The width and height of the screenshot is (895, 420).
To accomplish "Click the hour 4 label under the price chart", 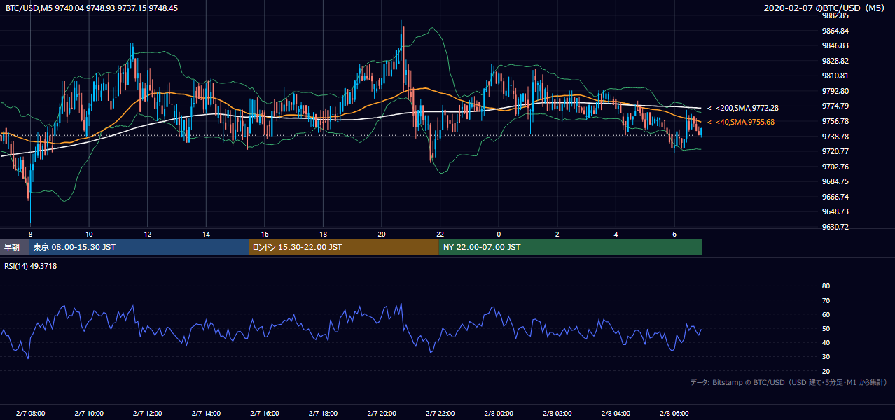I will [x=616, y=234].
